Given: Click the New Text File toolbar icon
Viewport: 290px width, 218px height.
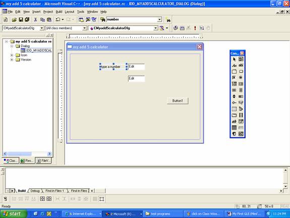Looking at the screenshot, I should pyautogui.click(x=6, y=20).
